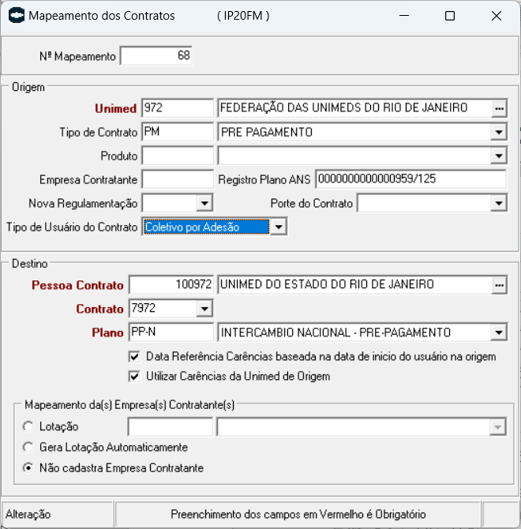Select Não cadastra Empresa Contratante radio
Image resolution: width=521 pixels, height=529 pixels.
click(x=28, y=468)
